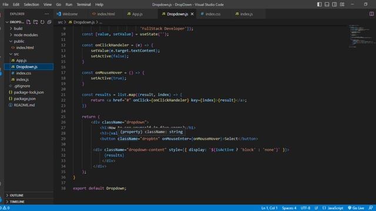The height and width of the screenshot is (211, 376).
Task: Split the editor to the right
Action: point(371,14)
